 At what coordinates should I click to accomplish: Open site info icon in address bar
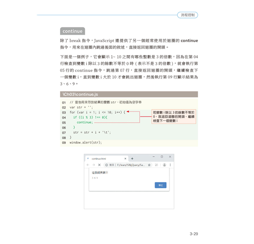106,165
